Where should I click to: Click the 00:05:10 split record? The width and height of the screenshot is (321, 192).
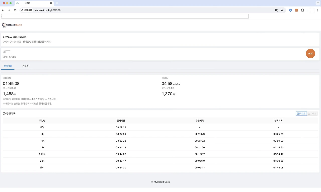[200, 161]
